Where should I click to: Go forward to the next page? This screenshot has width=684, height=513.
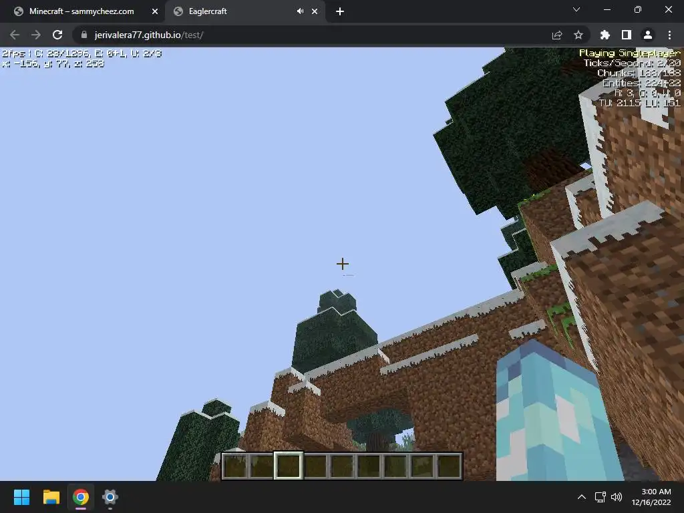pos(36,35)
